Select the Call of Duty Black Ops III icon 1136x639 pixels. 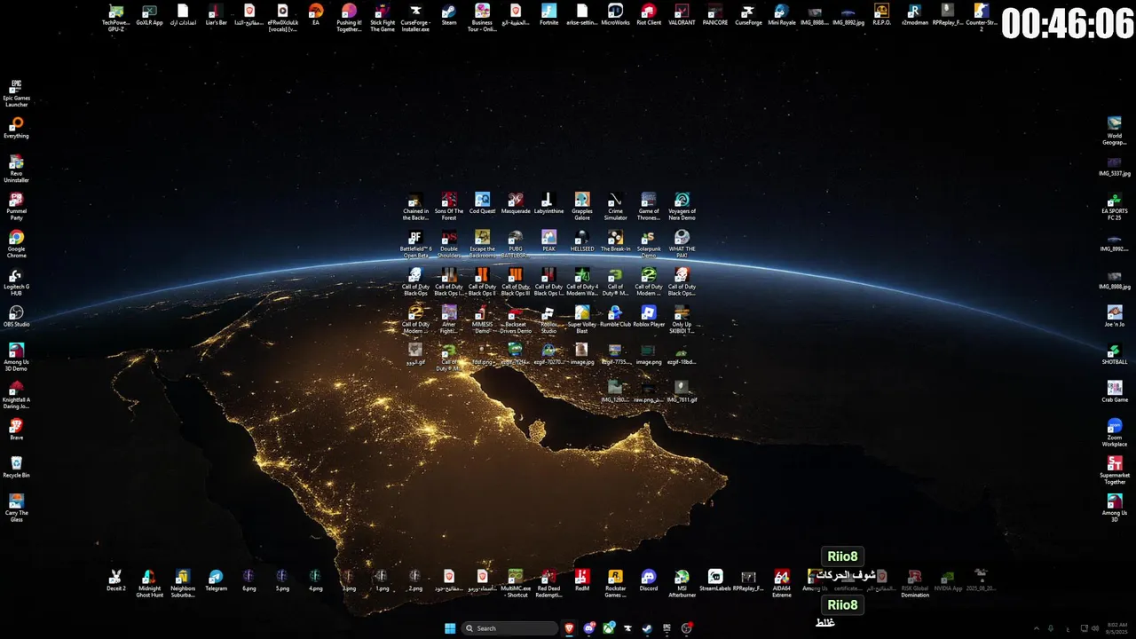[x=516, y=282]
